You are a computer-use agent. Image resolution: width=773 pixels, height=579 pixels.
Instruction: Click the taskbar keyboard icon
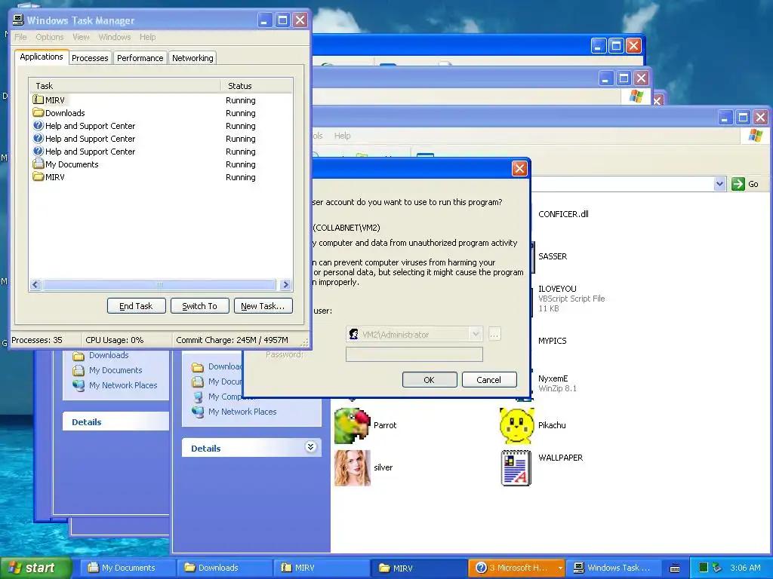[x=675, y=568]
